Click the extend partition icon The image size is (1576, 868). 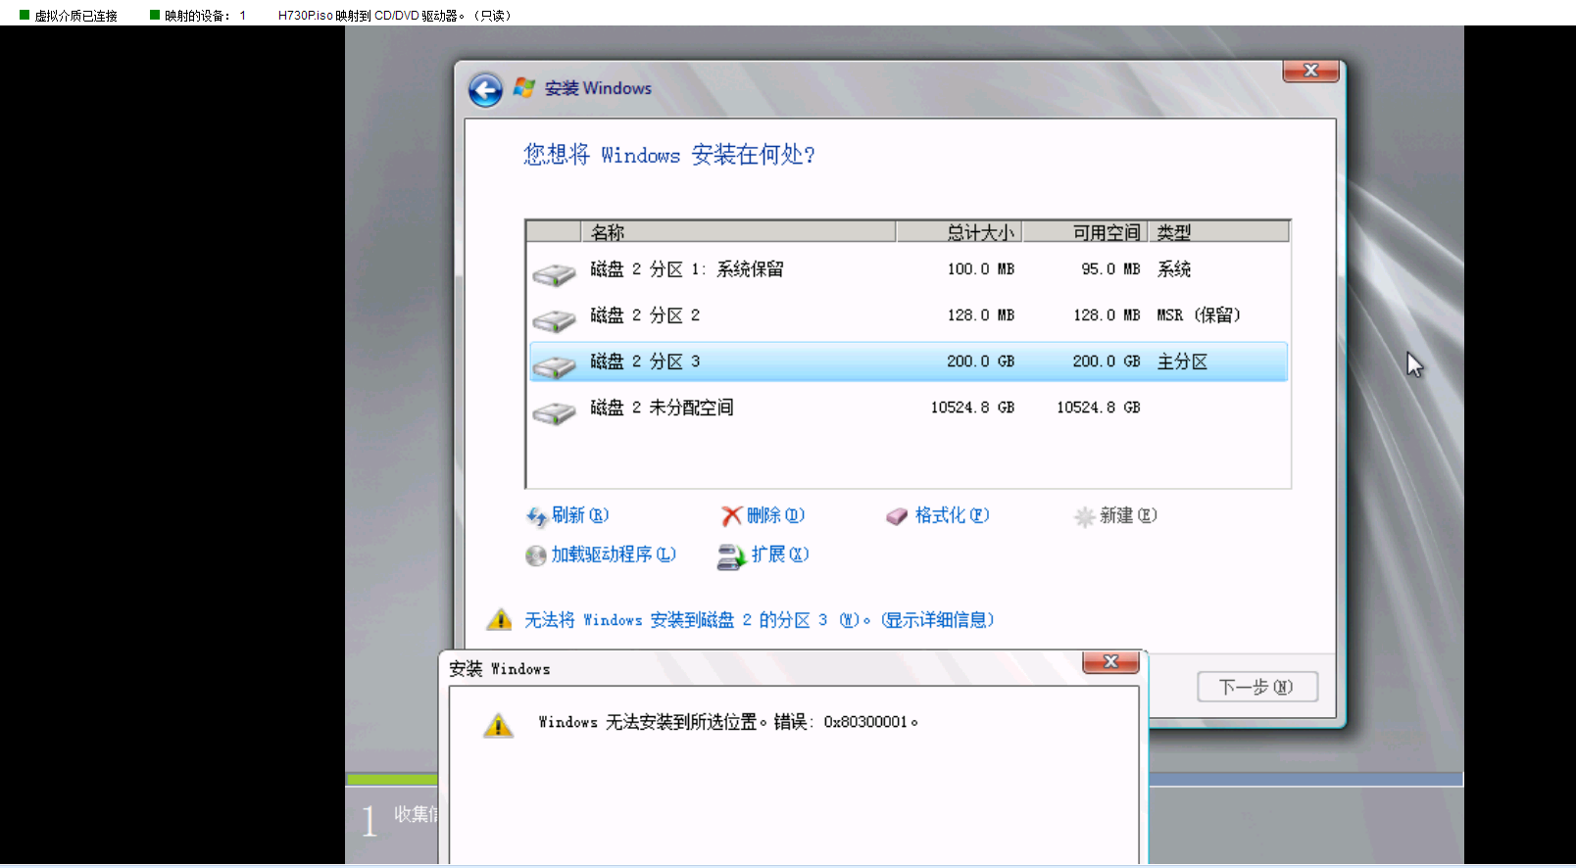[731, 556]
